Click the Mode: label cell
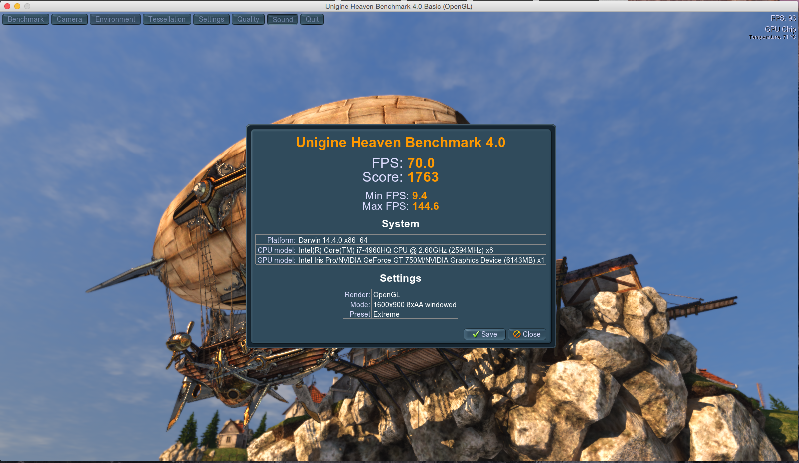Viewport: 799px width, 463px height. click(x=357, y=304)
